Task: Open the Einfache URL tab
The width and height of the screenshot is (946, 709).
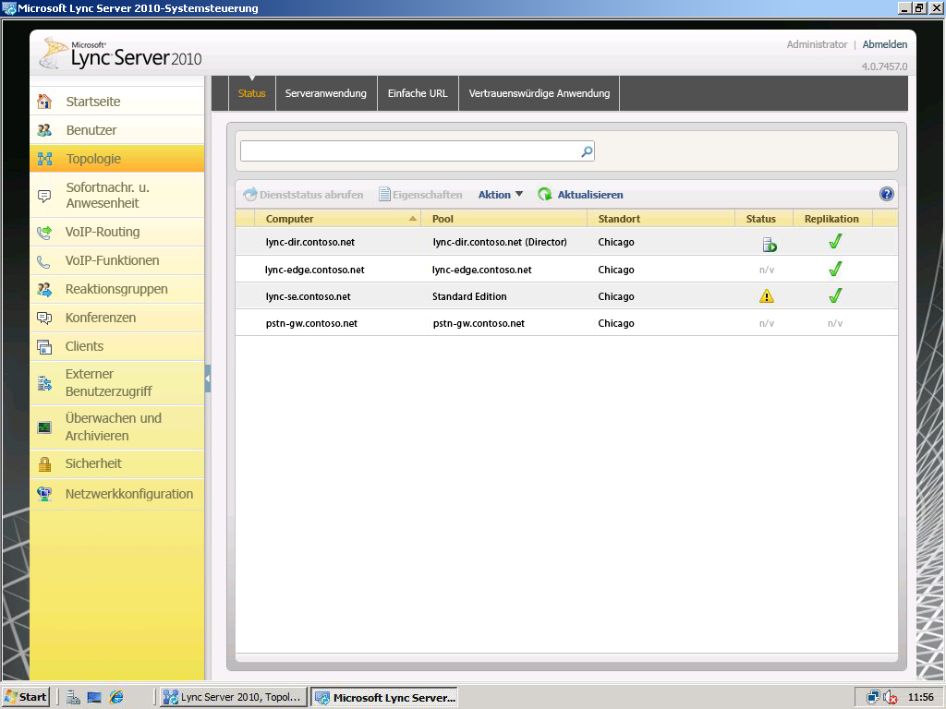Action: [x=418, y=93]
